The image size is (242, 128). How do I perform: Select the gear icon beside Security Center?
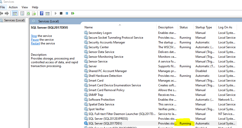pos(86,47)
